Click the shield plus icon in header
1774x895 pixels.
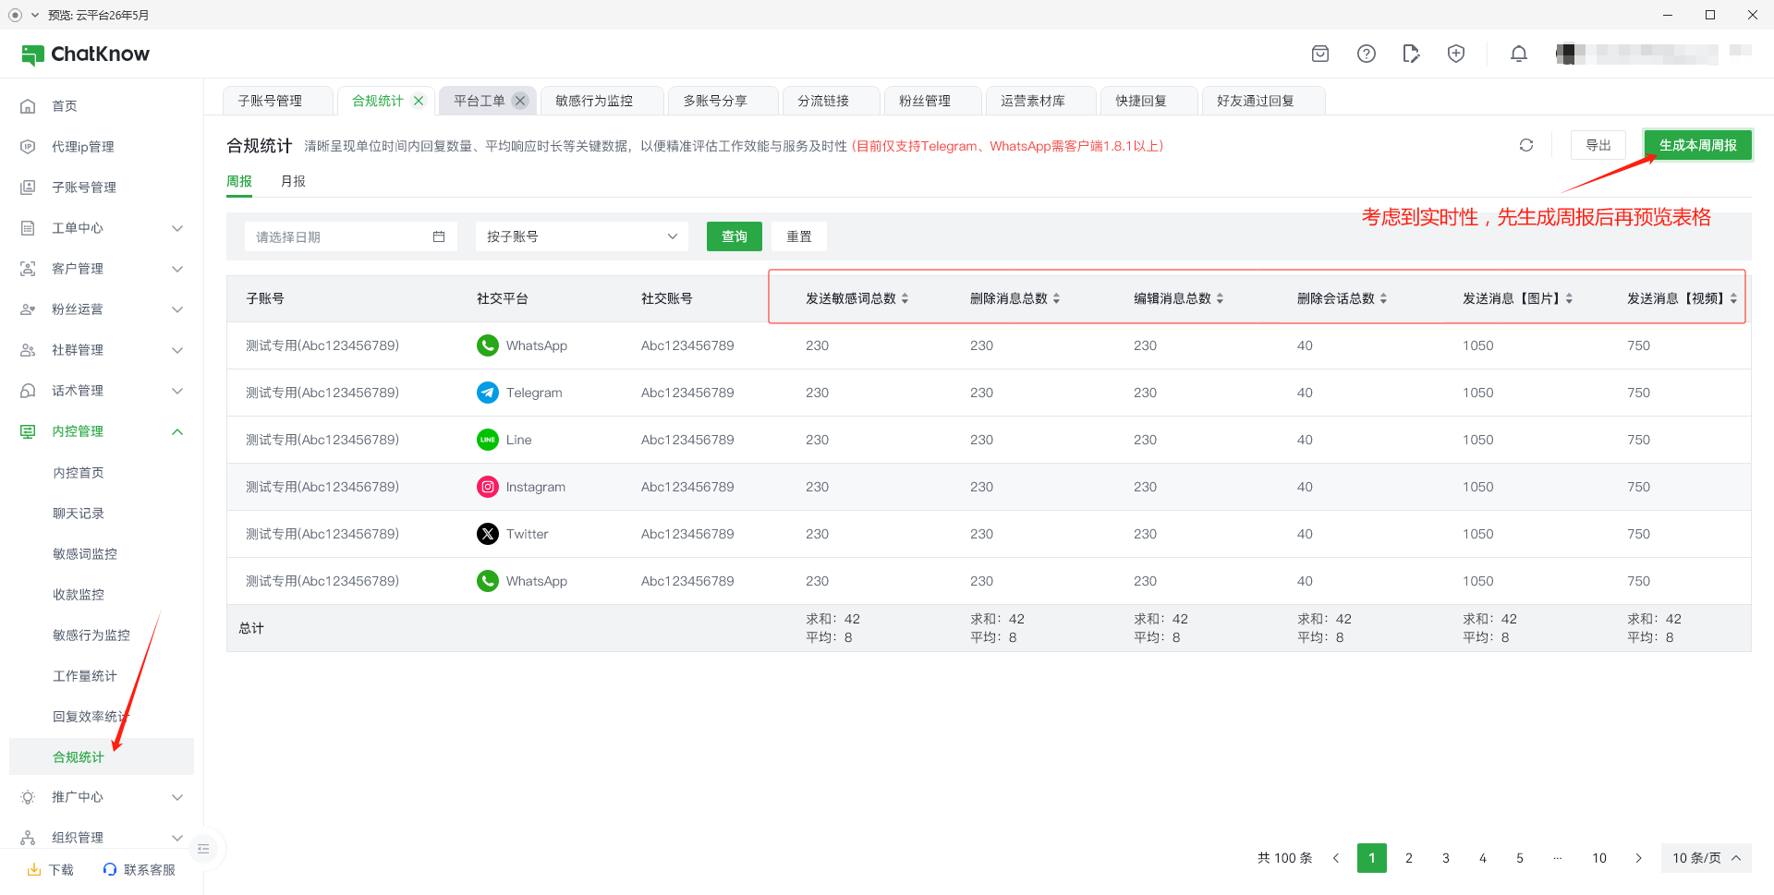[x=1456, y=54]
